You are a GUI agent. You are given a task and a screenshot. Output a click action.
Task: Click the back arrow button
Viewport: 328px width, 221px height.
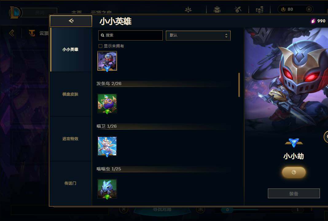click(x=71, y=21)
